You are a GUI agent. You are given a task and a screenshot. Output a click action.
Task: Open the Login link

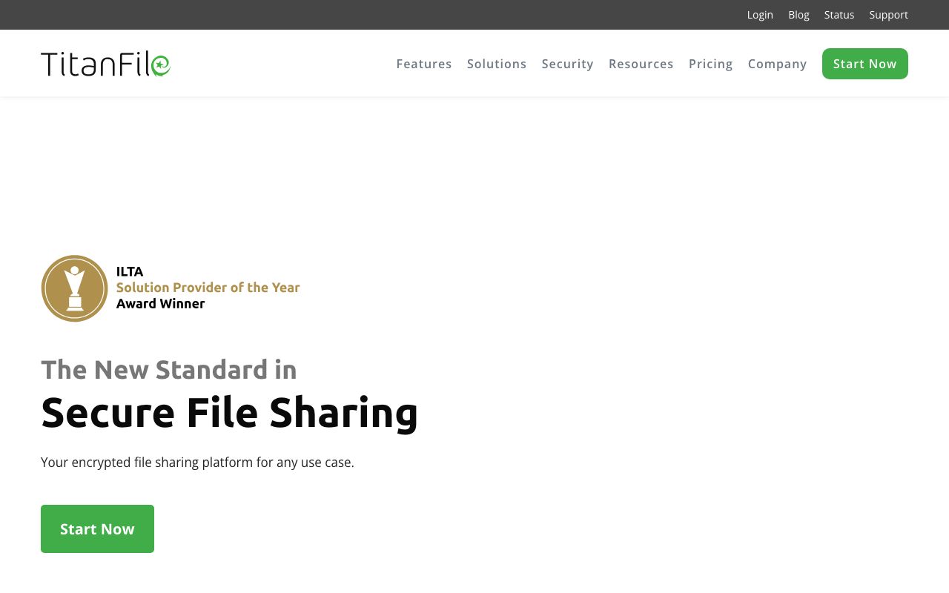760,15
